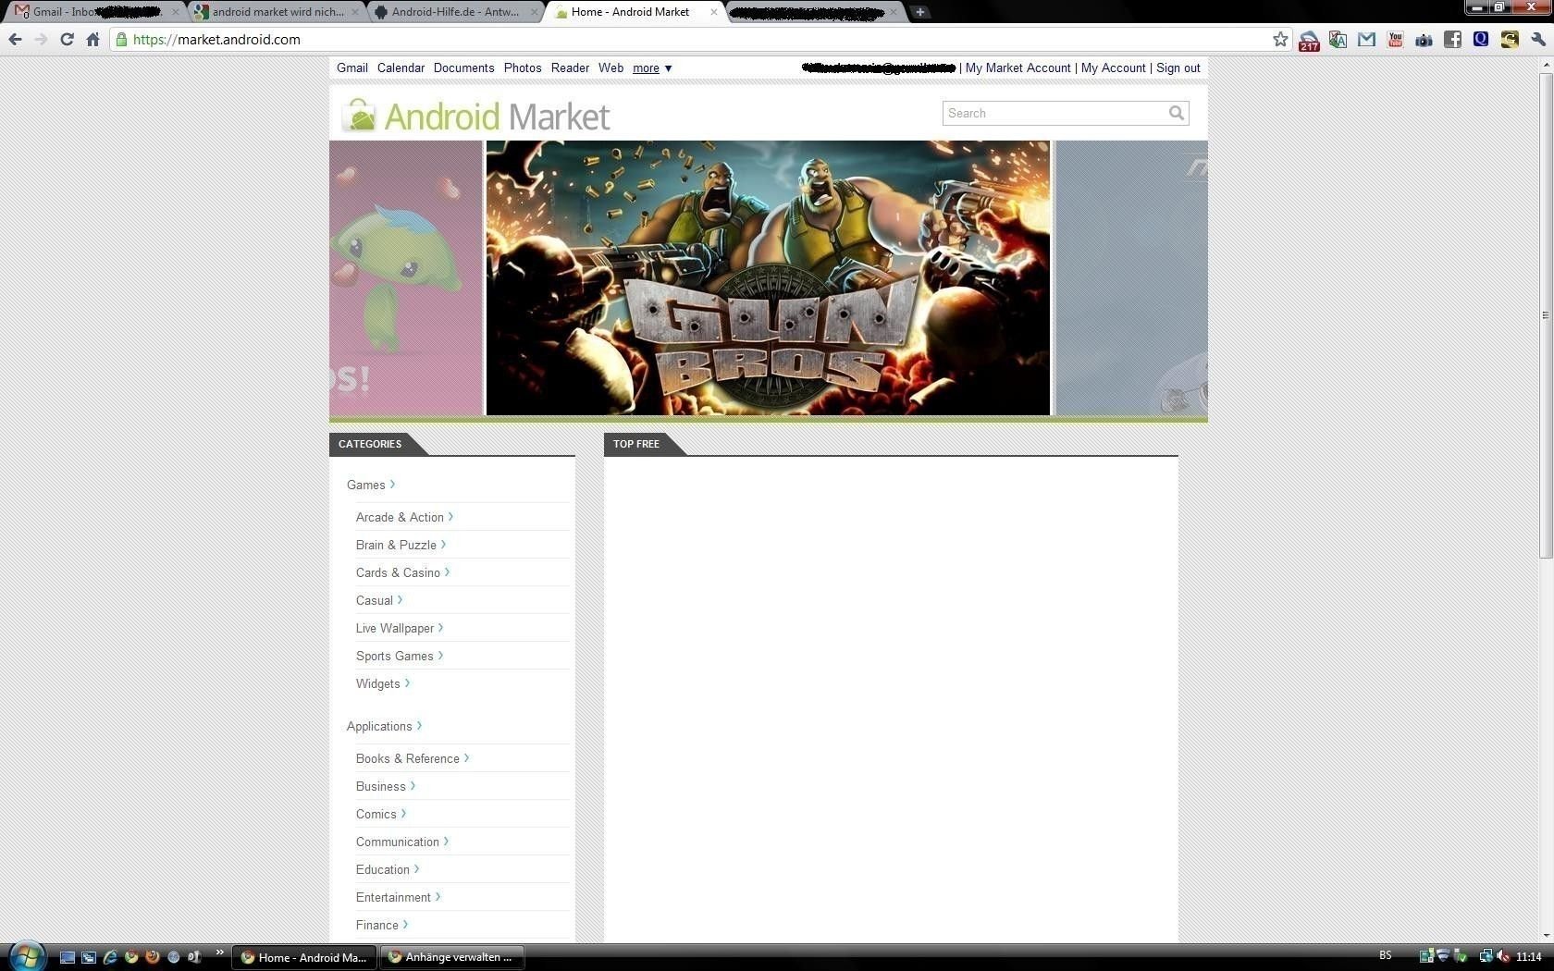Expand the Applications category chevron
The image size is (1554, 971).
tap(419, 725)
